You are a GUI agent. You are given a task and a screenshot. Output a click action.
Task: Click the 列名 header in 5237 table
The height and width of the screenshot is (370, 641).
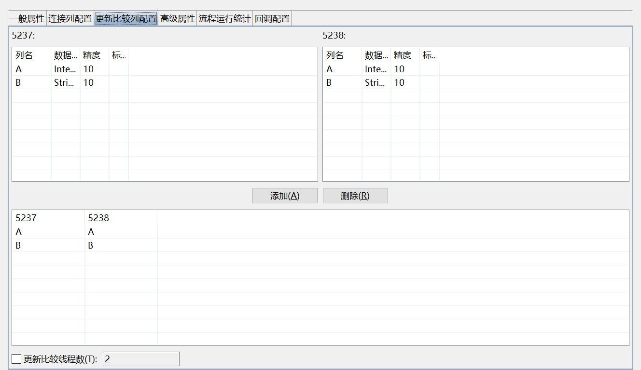tap(32, 55)
